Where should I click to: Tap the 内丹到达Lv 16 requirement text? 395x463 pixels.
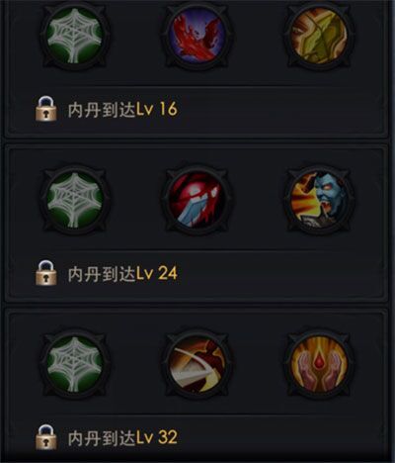pos(122,109)
